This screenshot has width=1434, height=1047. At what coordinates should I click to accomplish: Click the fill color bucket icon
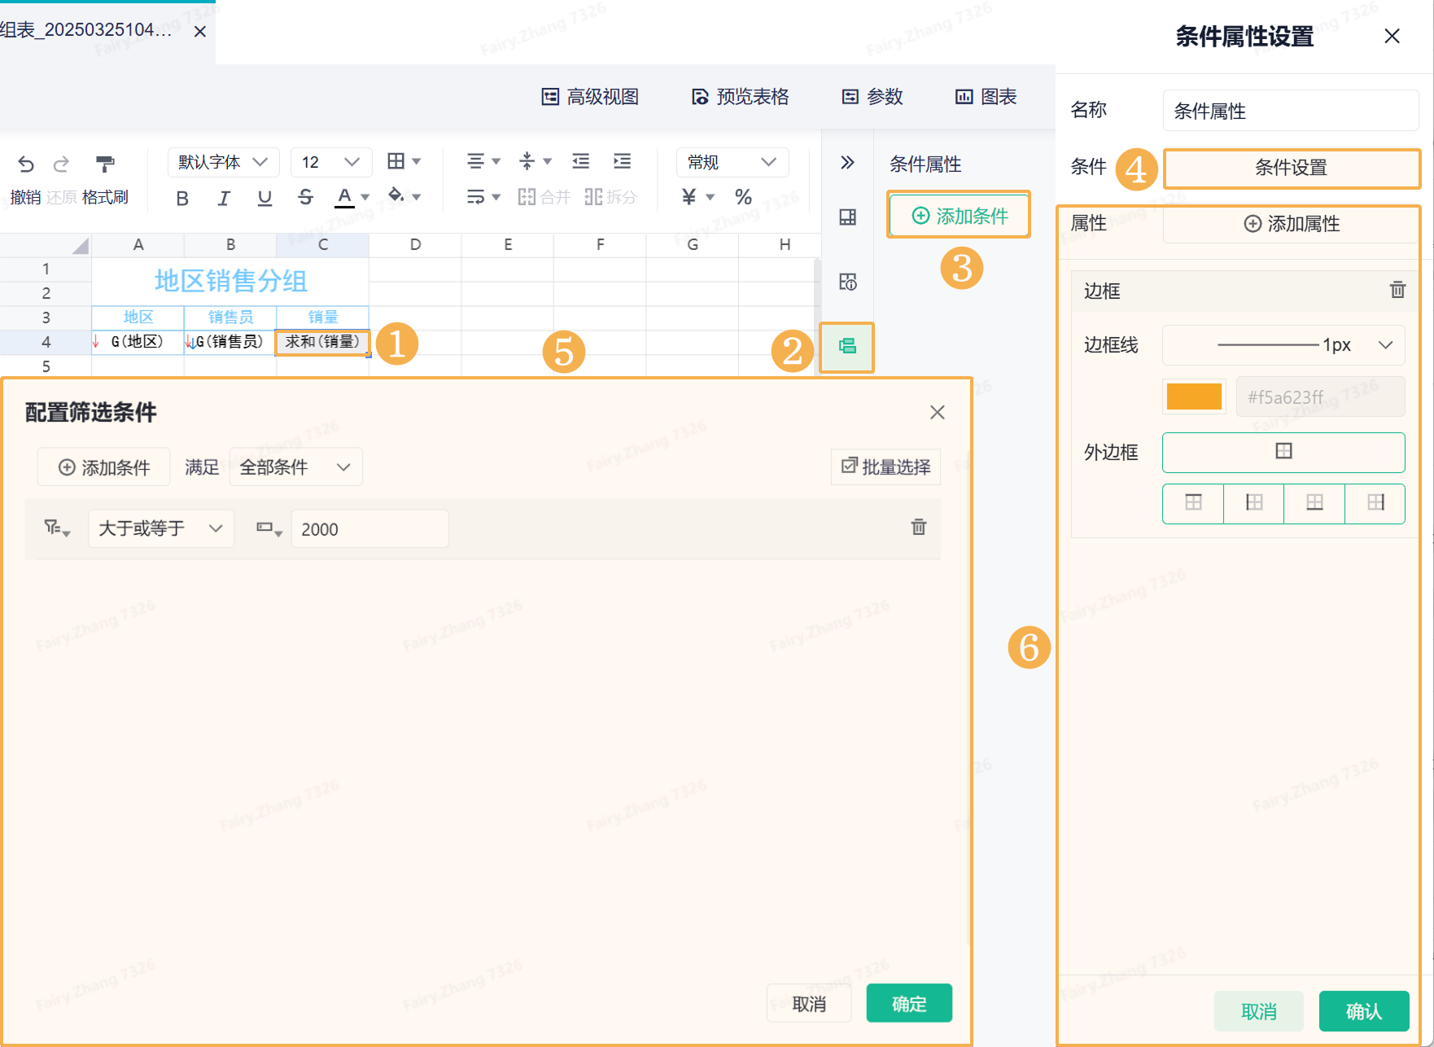396,195
